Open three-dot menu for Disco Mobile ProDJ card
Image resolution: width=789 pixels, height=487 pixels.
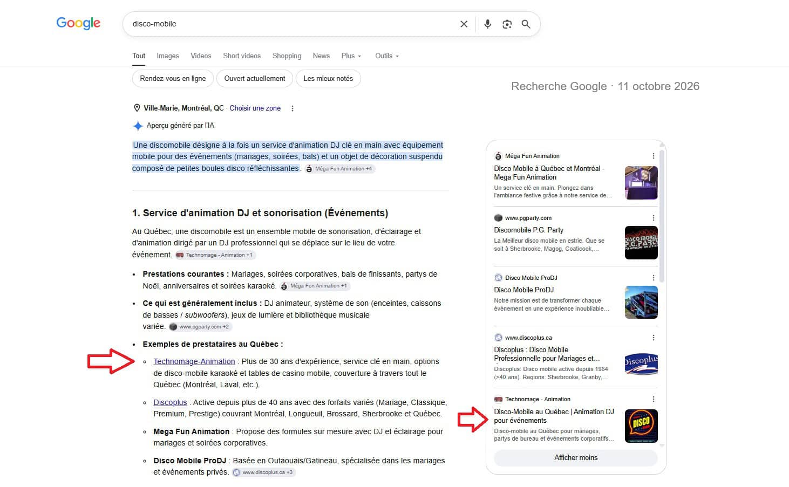click(653, 278)
